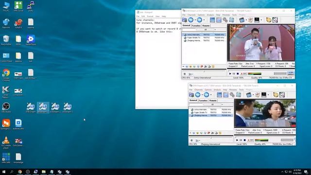This screenshot has height=175, width=311.
Task: Stop playback in top DVB Dream window
Action: (x=238, y=73)
